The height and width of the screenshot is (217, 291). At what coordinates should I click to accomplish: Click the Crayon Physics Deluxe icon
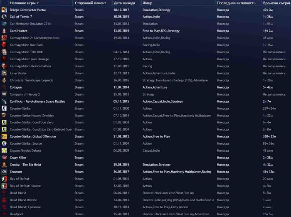tap(4, 150)
